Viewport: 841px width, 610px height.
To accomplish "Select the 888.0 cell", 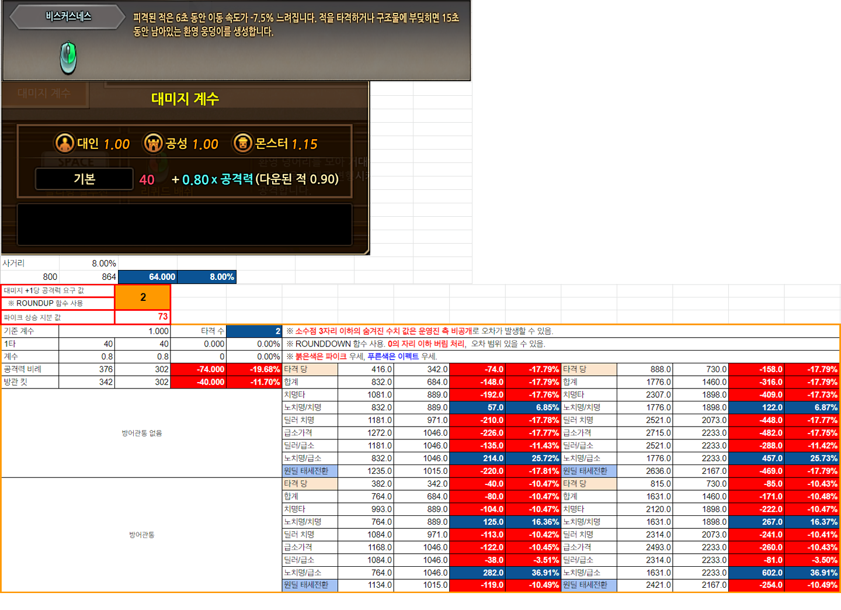I will pos(645,369).
